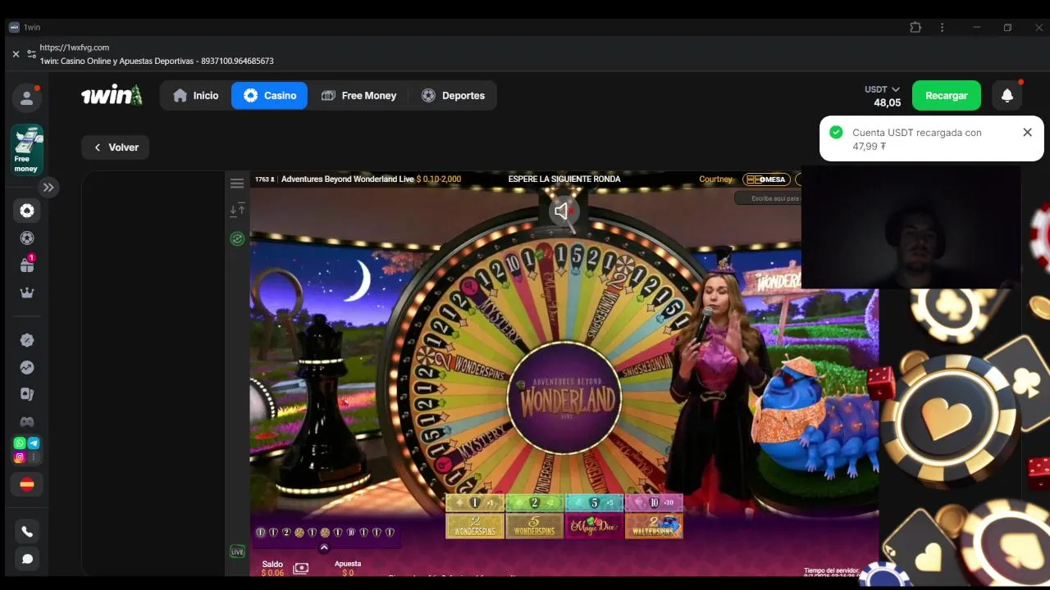The height and width of the screenshot is (590, 1050).
Task: Click the 1win logo
Action: click(x=112, y=95)
